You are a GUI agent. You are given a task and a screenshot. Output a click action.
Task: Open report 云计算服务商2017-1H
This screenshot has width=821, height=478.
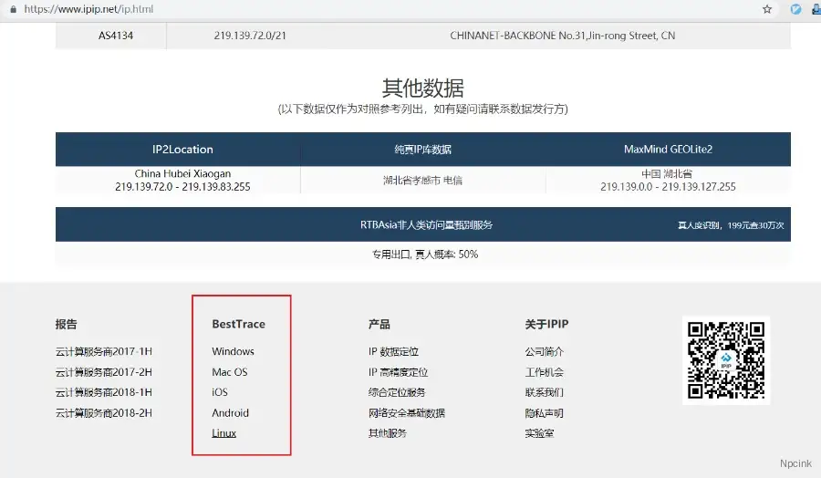104,351
